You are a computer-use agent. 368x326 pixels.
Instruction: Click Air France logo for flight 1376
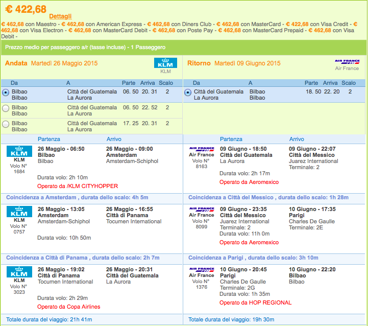point(202,270)
